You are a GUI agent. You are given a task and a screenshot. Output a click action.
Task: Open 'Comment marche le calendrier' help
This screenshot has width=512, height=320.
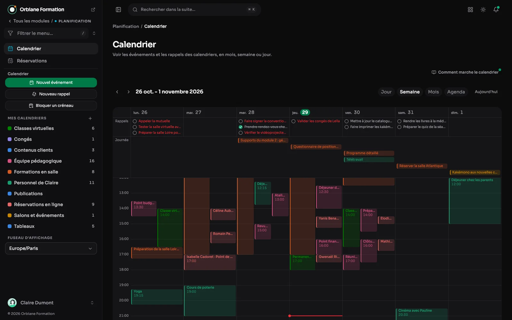point(465,72)
